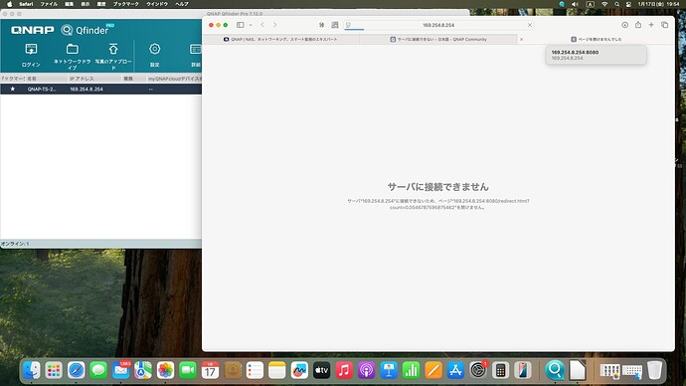Image resolution: width=686 pixels, height=386 pixels.
Task: Close the ページを開けません tab
Action: (x=521, y=40)
